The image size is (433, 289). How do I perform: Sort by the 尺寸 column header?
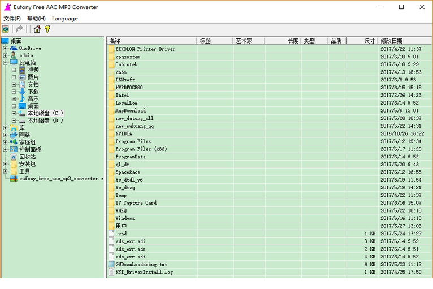pyautogui.click(x=362, y=41)
